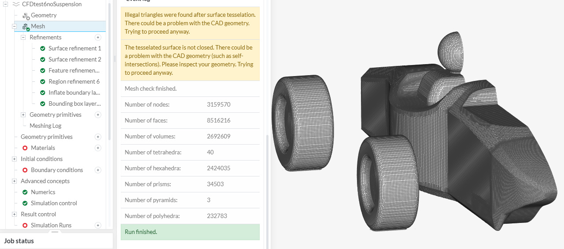
Task: Select Surface refinement 2 in tree
Action: point(75,60)
